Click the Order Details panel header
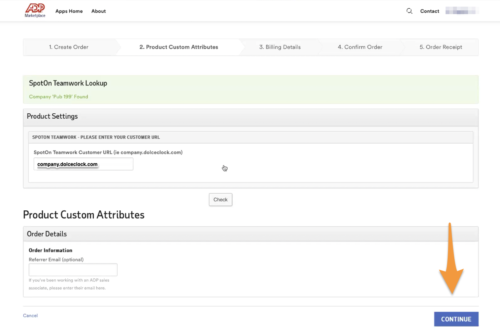The height and width of the screenshot is (332, 500). pyautogui.click(x=251, y=234)
